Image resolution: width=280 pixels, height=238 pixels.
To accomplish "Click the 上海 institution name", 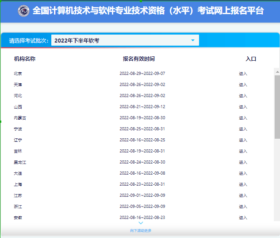I will [18, 184].
